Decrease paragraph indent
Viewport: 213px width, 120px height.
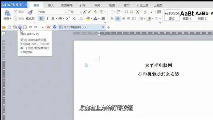pyautogui.click(x=127, y=12)
